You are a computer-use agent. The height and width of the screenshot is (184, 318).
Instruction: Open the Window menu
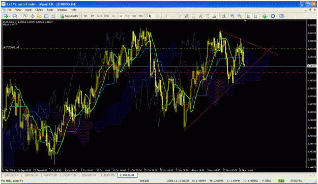coord(62,10)
